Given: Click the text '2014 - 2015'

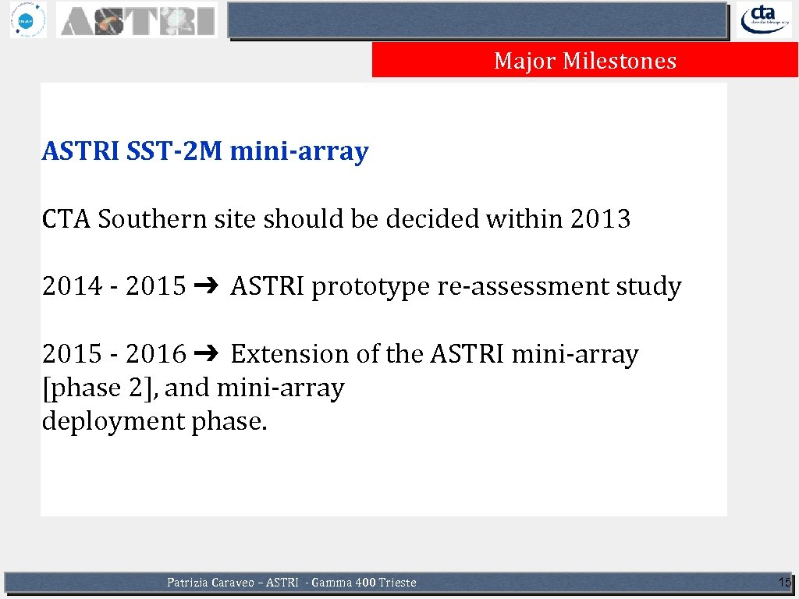Looking at the screenshot, I should pos(114,285).
